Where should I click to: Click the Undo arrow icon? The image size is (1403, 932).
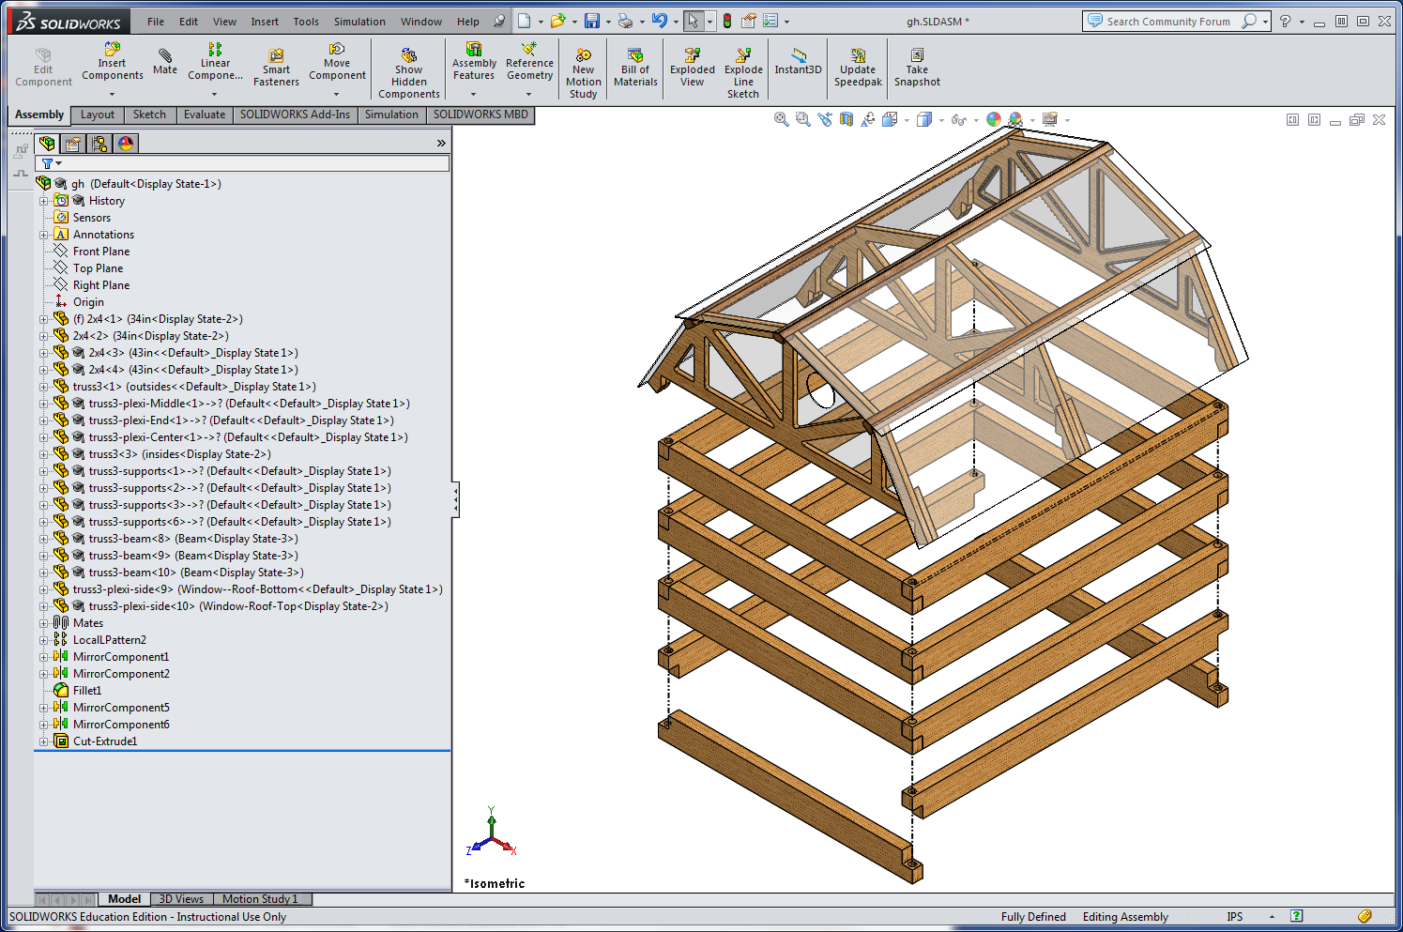click(x=660, y=21)
